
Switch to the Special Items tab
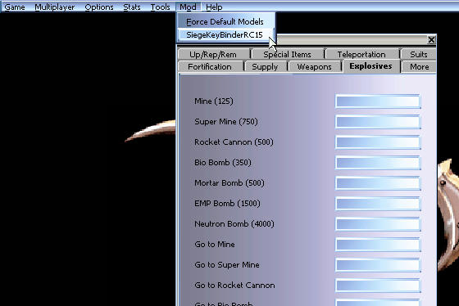tap(287, 54)
